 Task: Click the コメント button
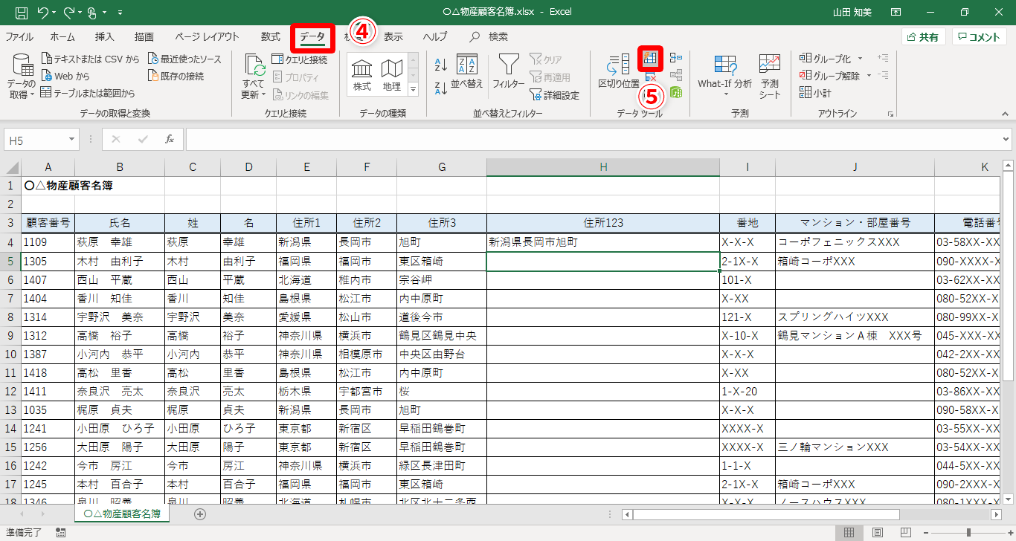point(979,37)
